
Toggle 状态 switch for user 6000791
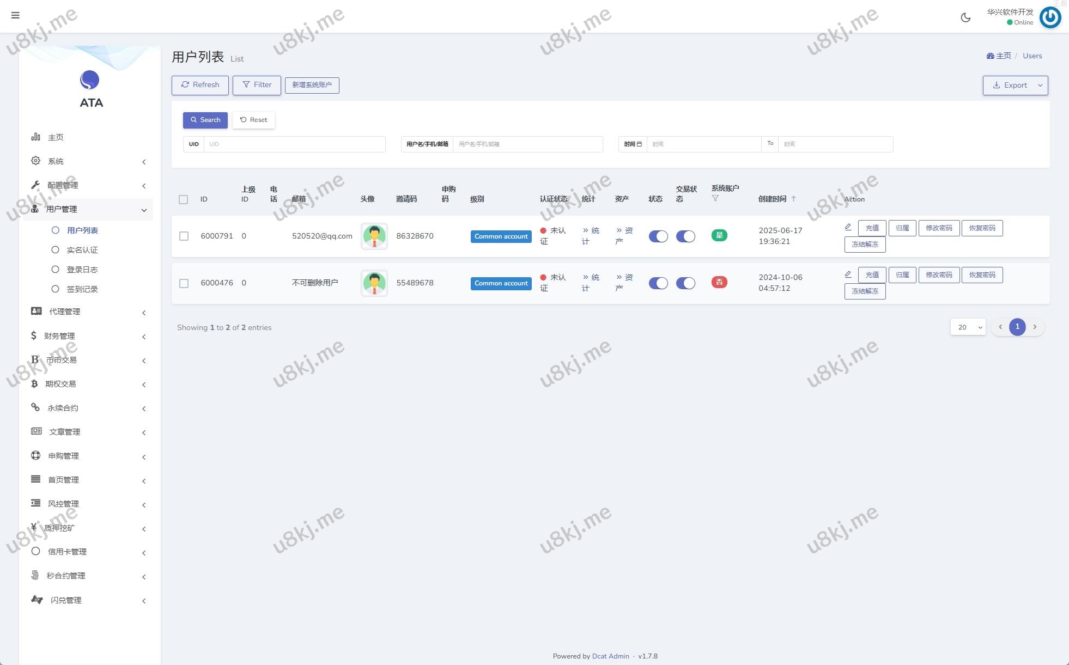[x=658, y=236]
